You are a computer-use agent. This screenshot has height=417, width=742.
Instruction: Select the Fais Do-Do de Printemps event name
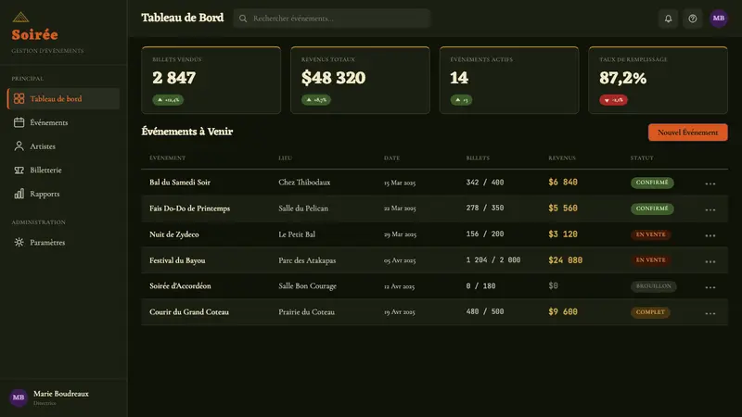190,208
